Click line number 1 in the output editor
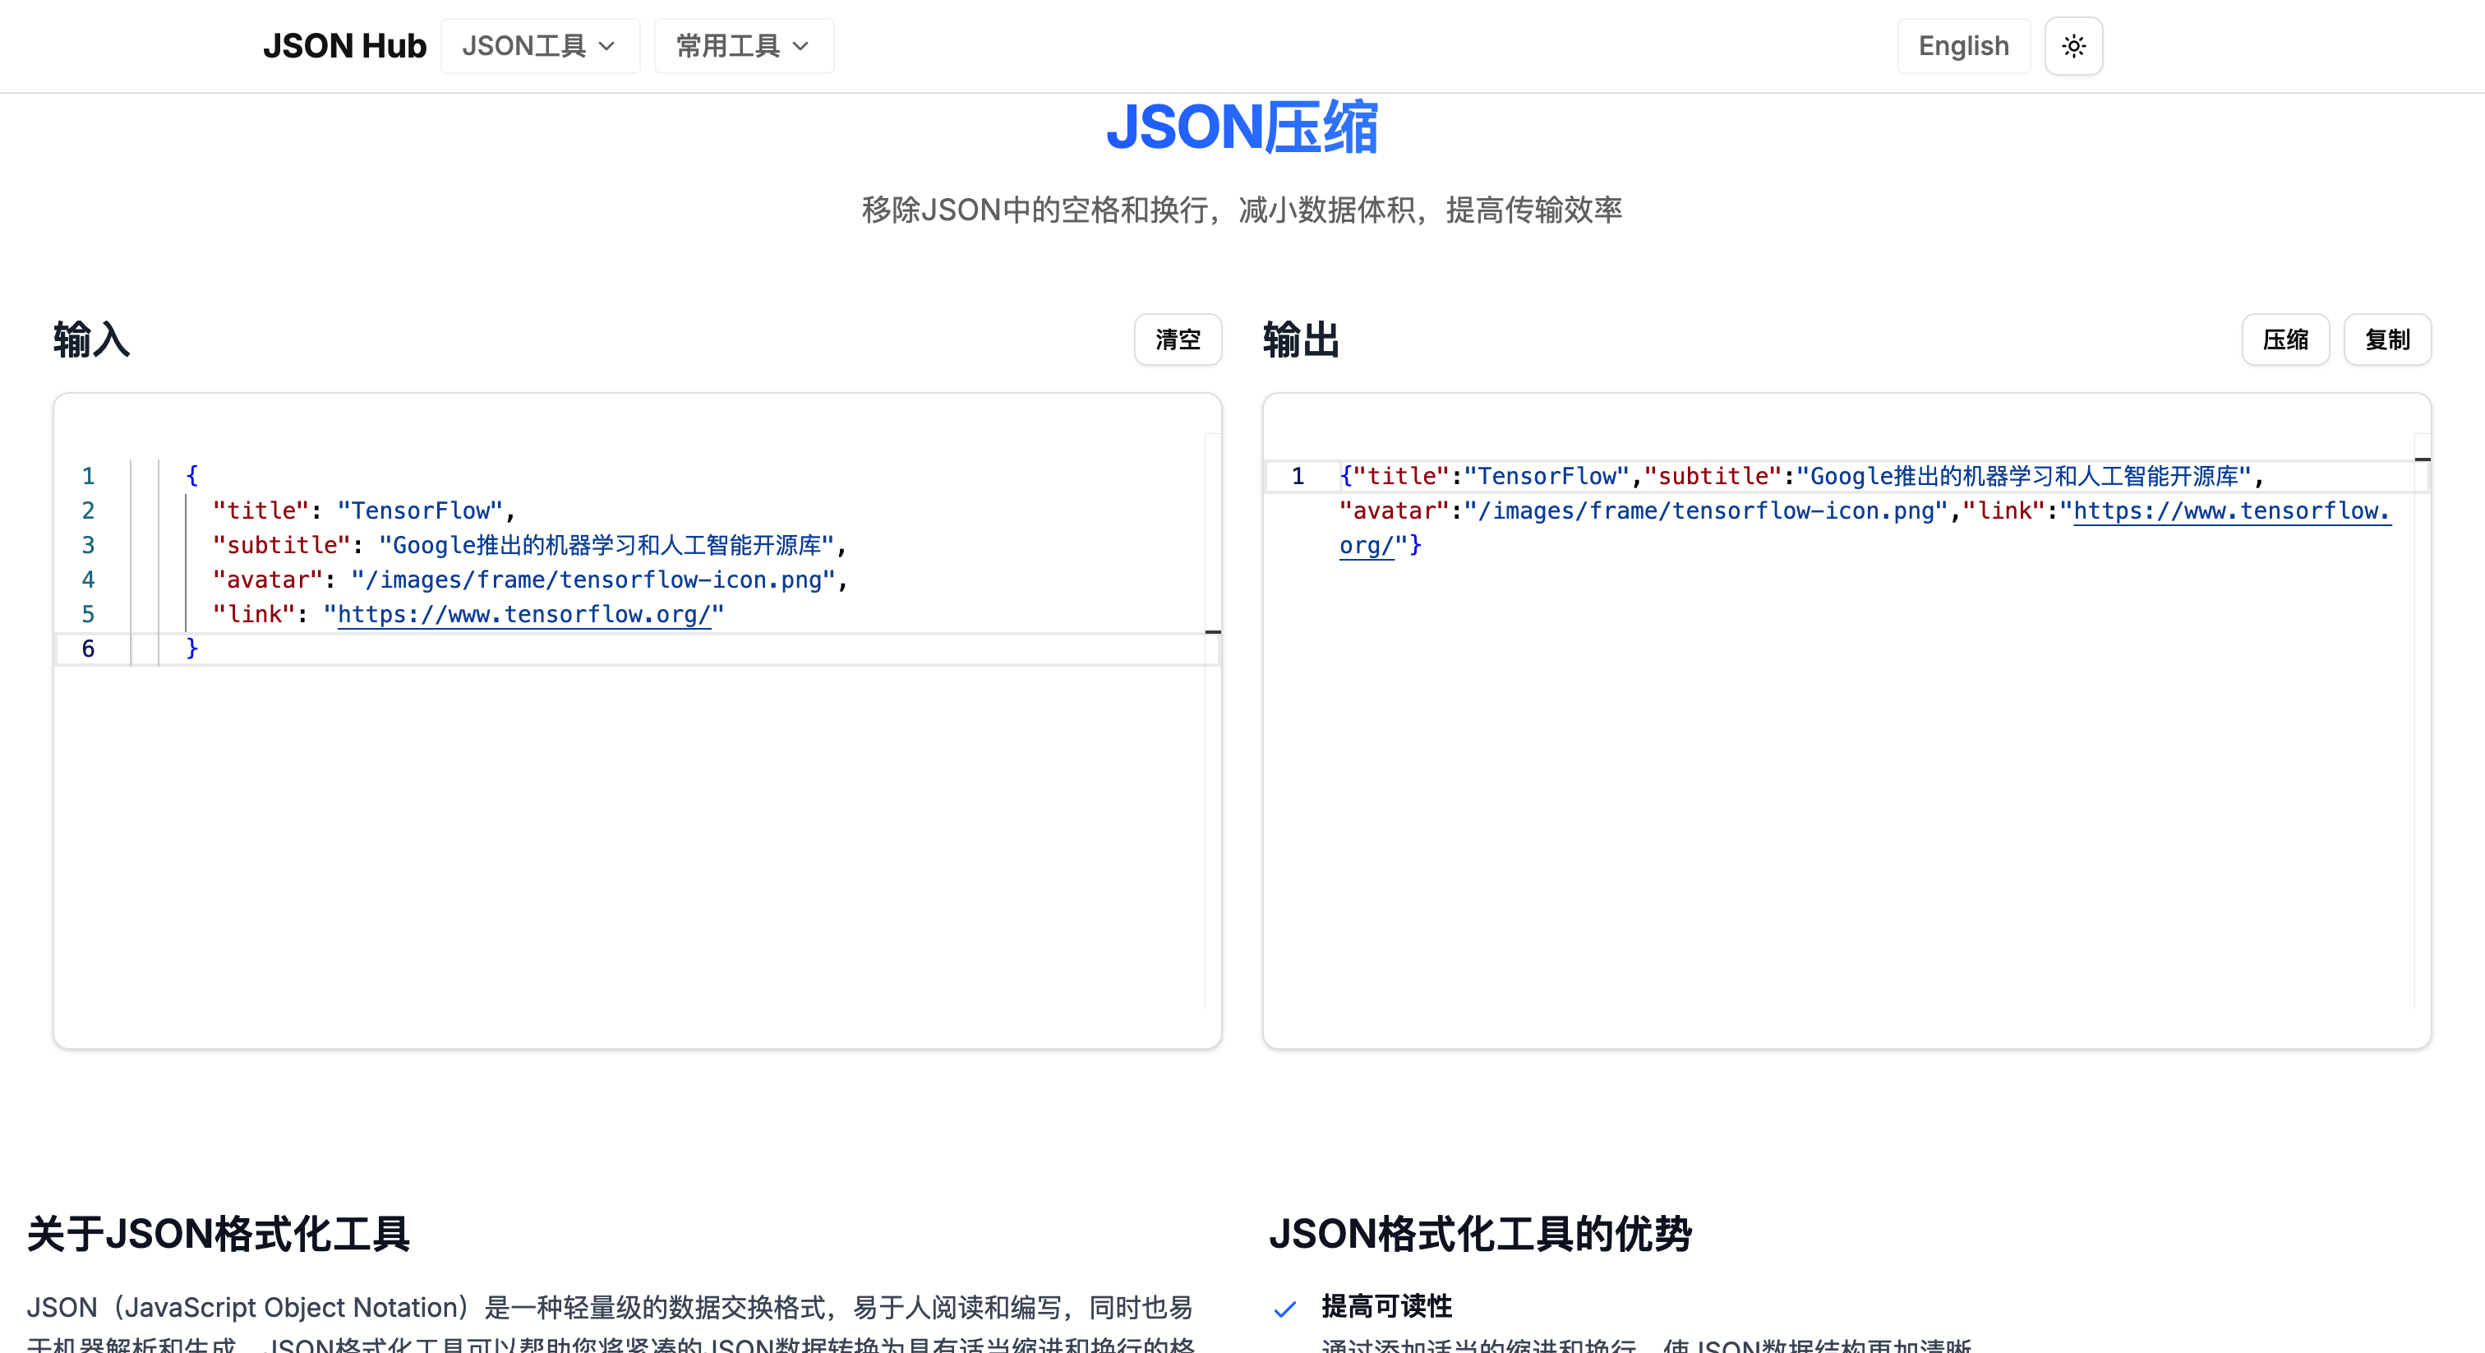 [x=1298, y=476]
